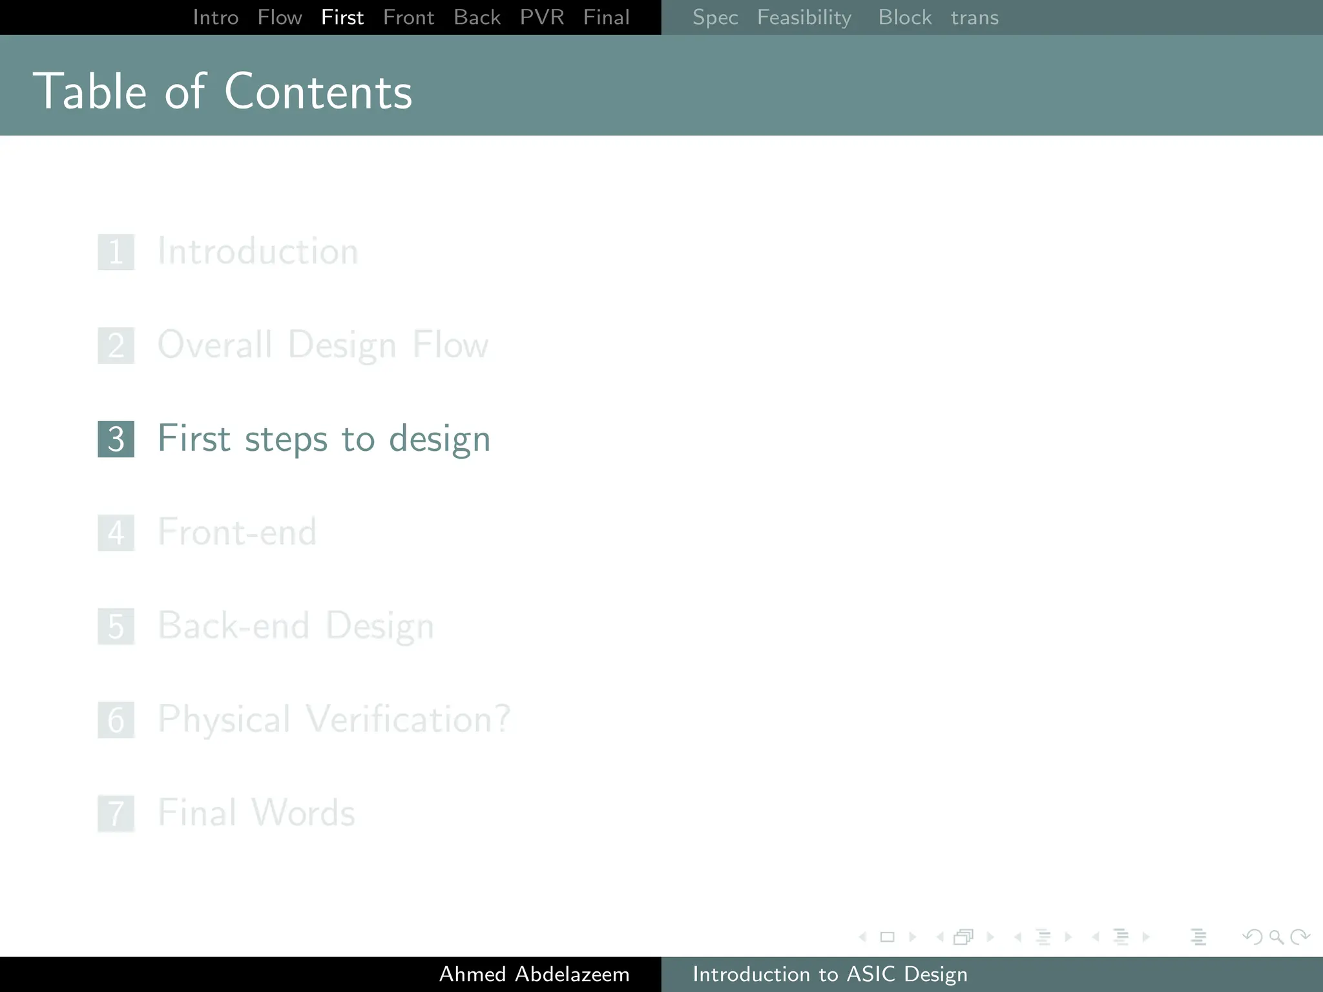1323x992 pixels.
Task: Click the slide rectangle navigation icon
Action: tap(888, 937)
